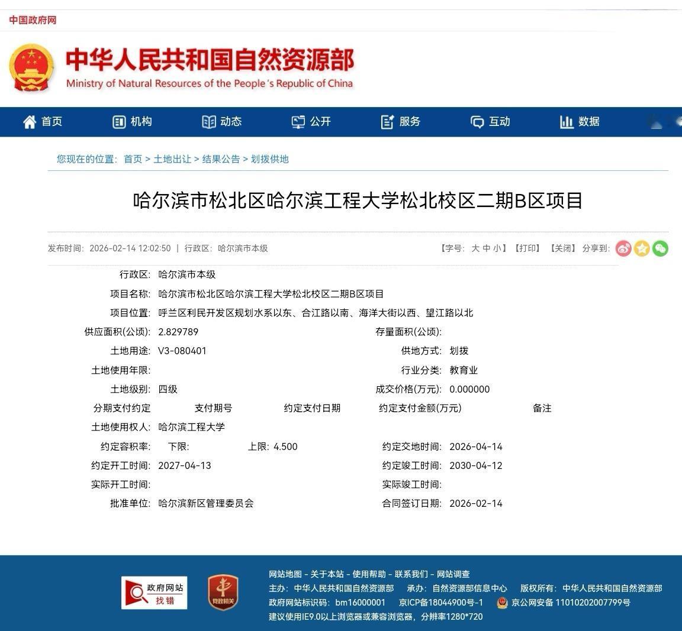Open the 公开 navigation menu
This screenshot has height=631, width=682.
(x=311, y=122)
